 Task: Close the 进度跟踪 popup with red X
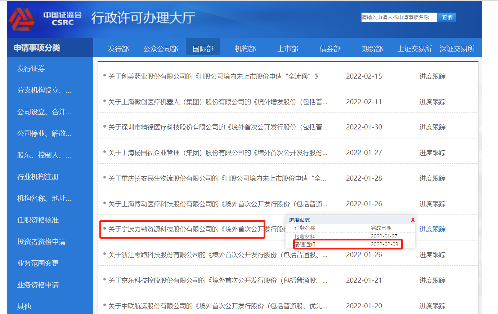[x=413, y=220]
